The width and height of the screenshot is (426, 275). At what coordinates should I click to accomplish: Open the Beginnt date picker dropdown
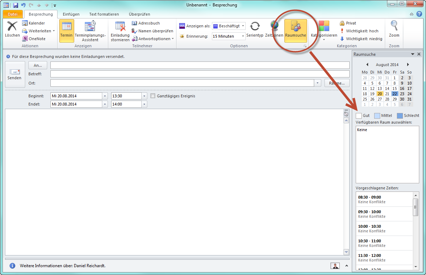tap(105, 96)
